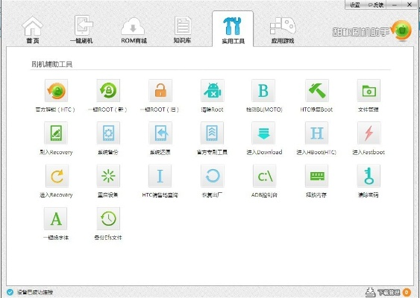This screenshot has width=420, height=298.
Task: Start 系统备份 system backup
Action: (108, 133)
